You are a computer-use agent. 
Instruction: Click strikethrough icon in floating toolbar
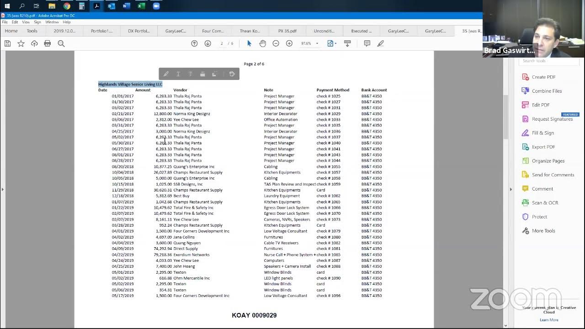click(x=191, y=74)
